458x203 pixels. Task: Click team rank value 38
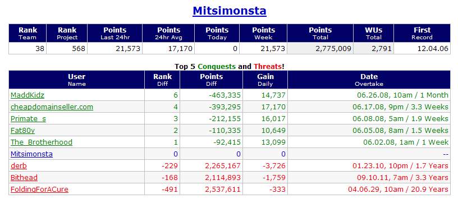point(40,48)
